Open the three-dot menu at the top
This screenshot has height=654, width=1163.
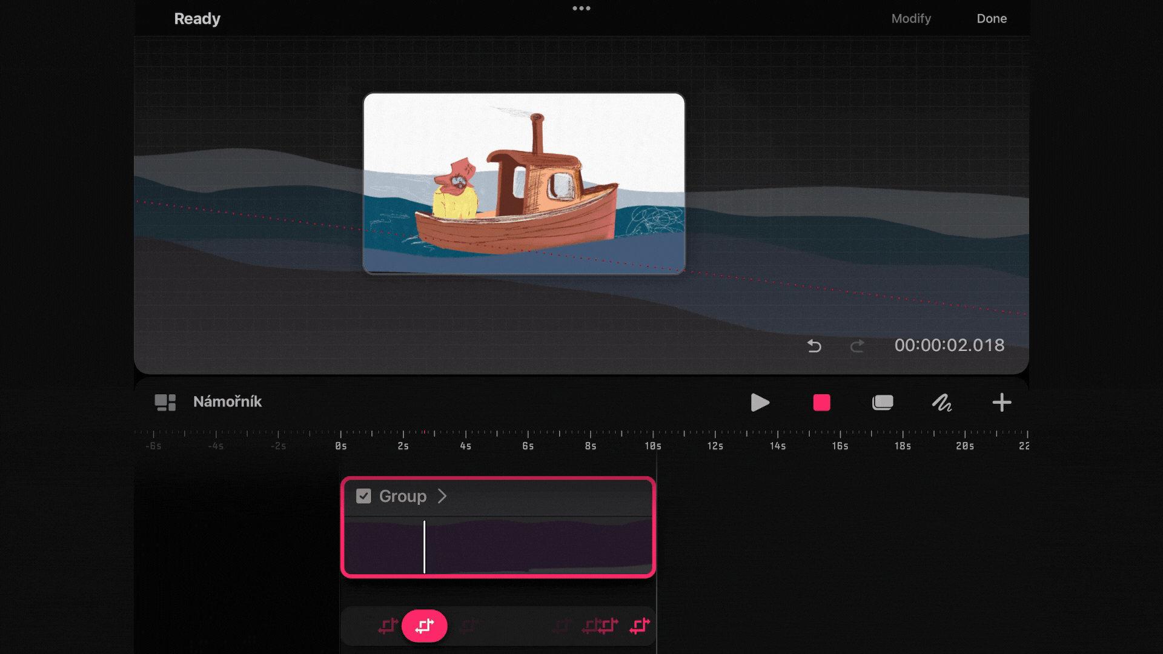point(581,8)
